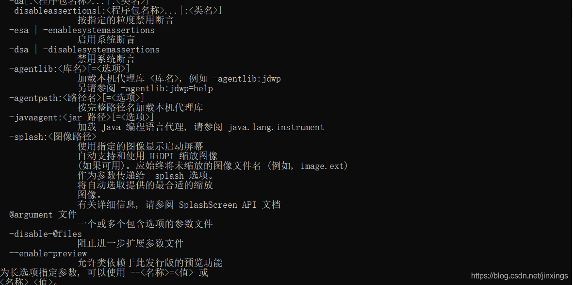Click the 允许类依赖于此发行版的预览功能 description
The image size is (573, 285).
[x=150, y=263]
